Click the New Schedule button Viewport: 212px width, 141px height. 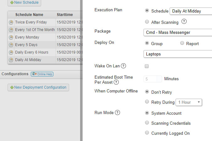pyautogui.click(x=24, y=3)
